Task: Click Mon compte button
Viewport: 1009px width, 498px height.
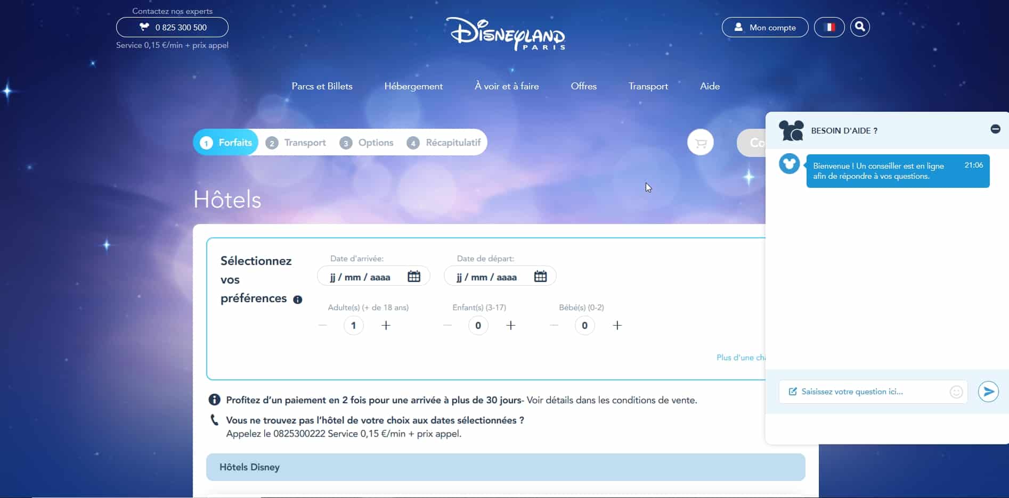Action: pyautogui.click(x=765, y=27)
